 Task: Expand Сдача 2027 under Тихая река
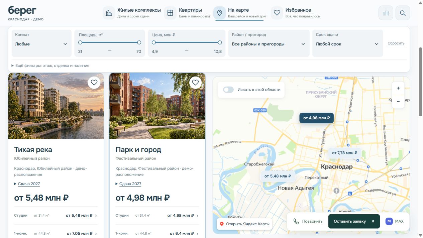[27, 184]
